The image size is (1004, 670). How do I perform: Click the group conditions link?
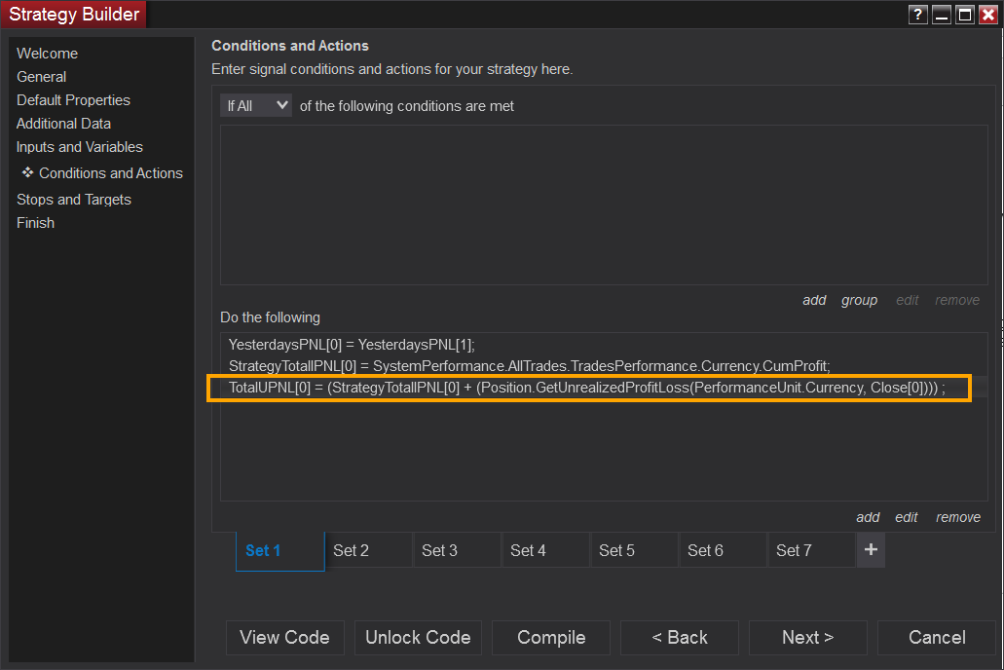[859, 300]
